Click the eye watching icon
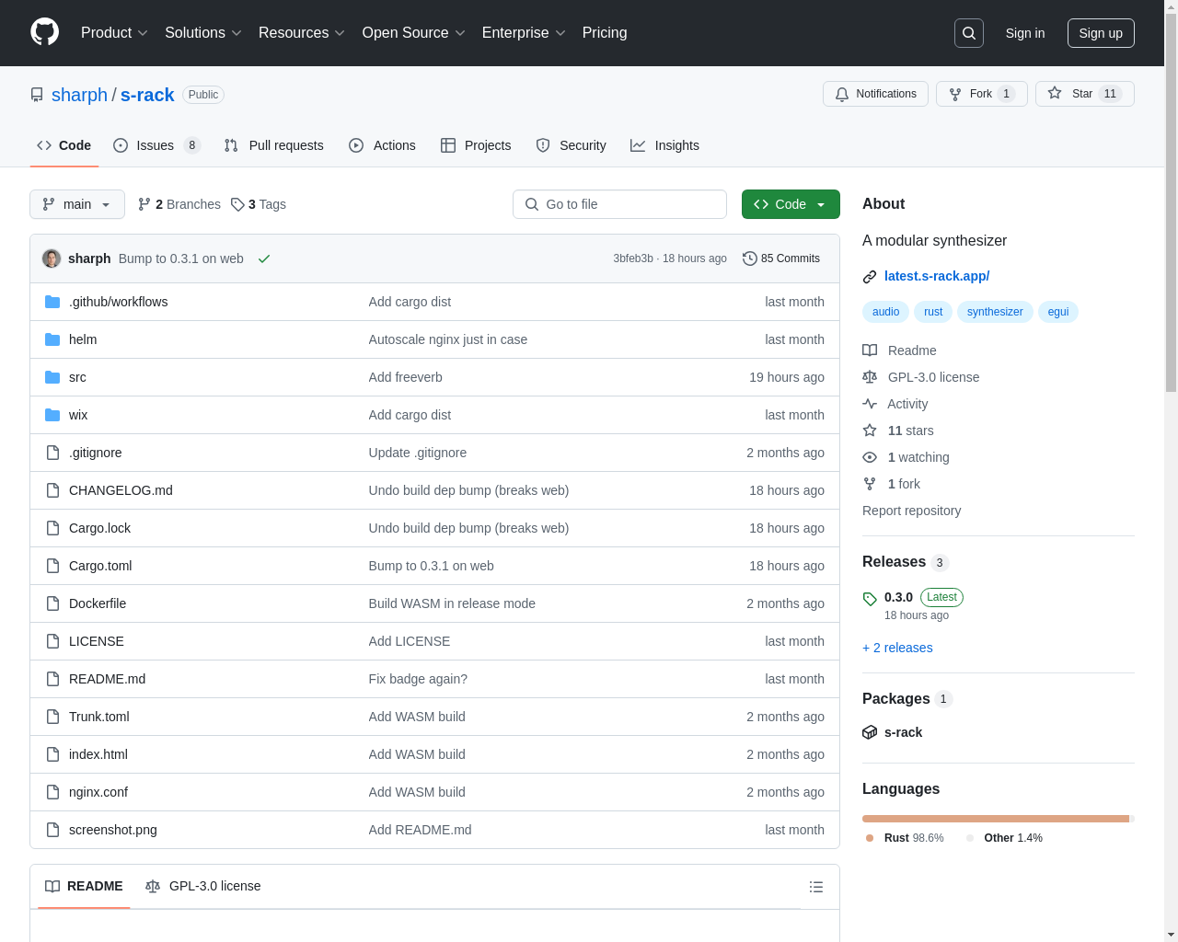 [x=870, y=457]
